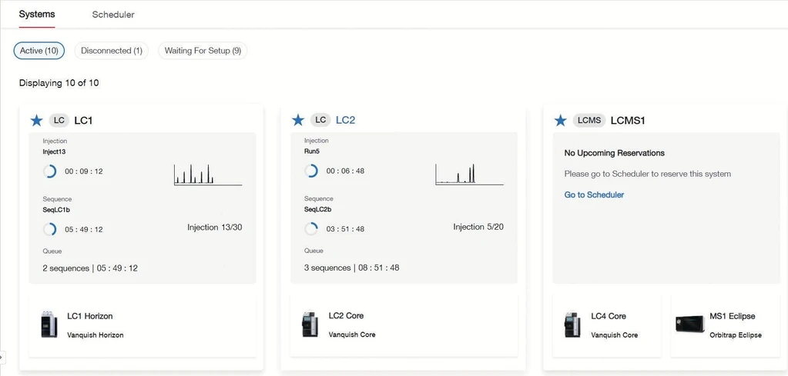This screenshot has width=788, height=376.
Task: Show Waiting For Setup (9) systems
Action: point(203,51)
